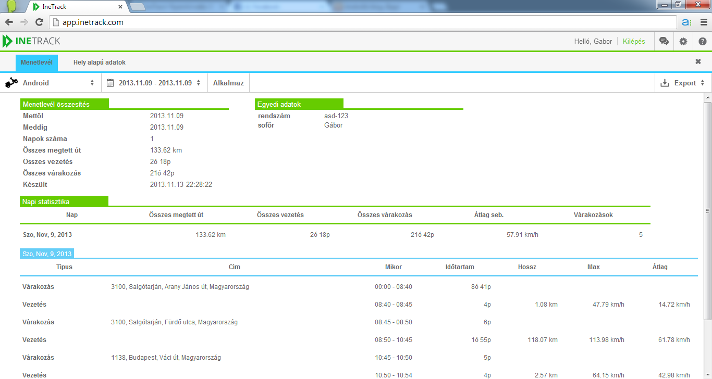The height and width of the screenshot is (379, 712).
Task: Click the Napok száma label
Action: click(x=45, y=139)
